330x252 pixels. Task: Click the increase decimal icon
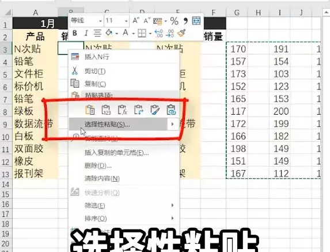(x=158, y=33)
